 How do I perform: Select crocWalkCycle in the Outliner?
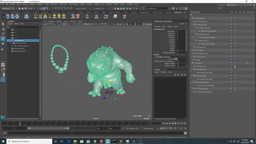pyautogui.click(x=23, y=40)
